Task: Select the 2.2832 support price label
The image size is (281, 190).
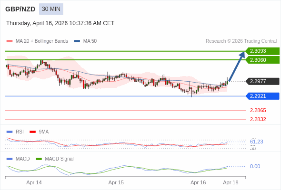Action: tap(258, 119)
